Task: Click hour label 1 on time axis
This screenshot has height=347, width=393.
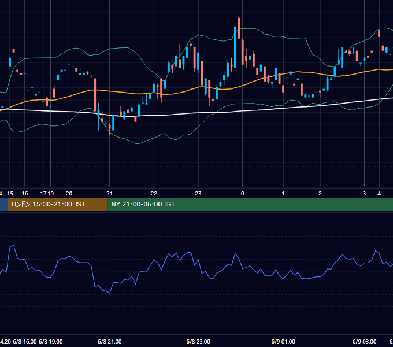Action: pyautogui.click(x=283, y=194)
